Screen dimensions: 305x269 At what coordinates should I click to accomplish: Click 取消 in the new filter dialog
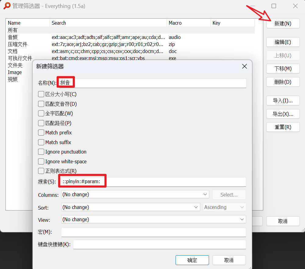pos(229,260)
